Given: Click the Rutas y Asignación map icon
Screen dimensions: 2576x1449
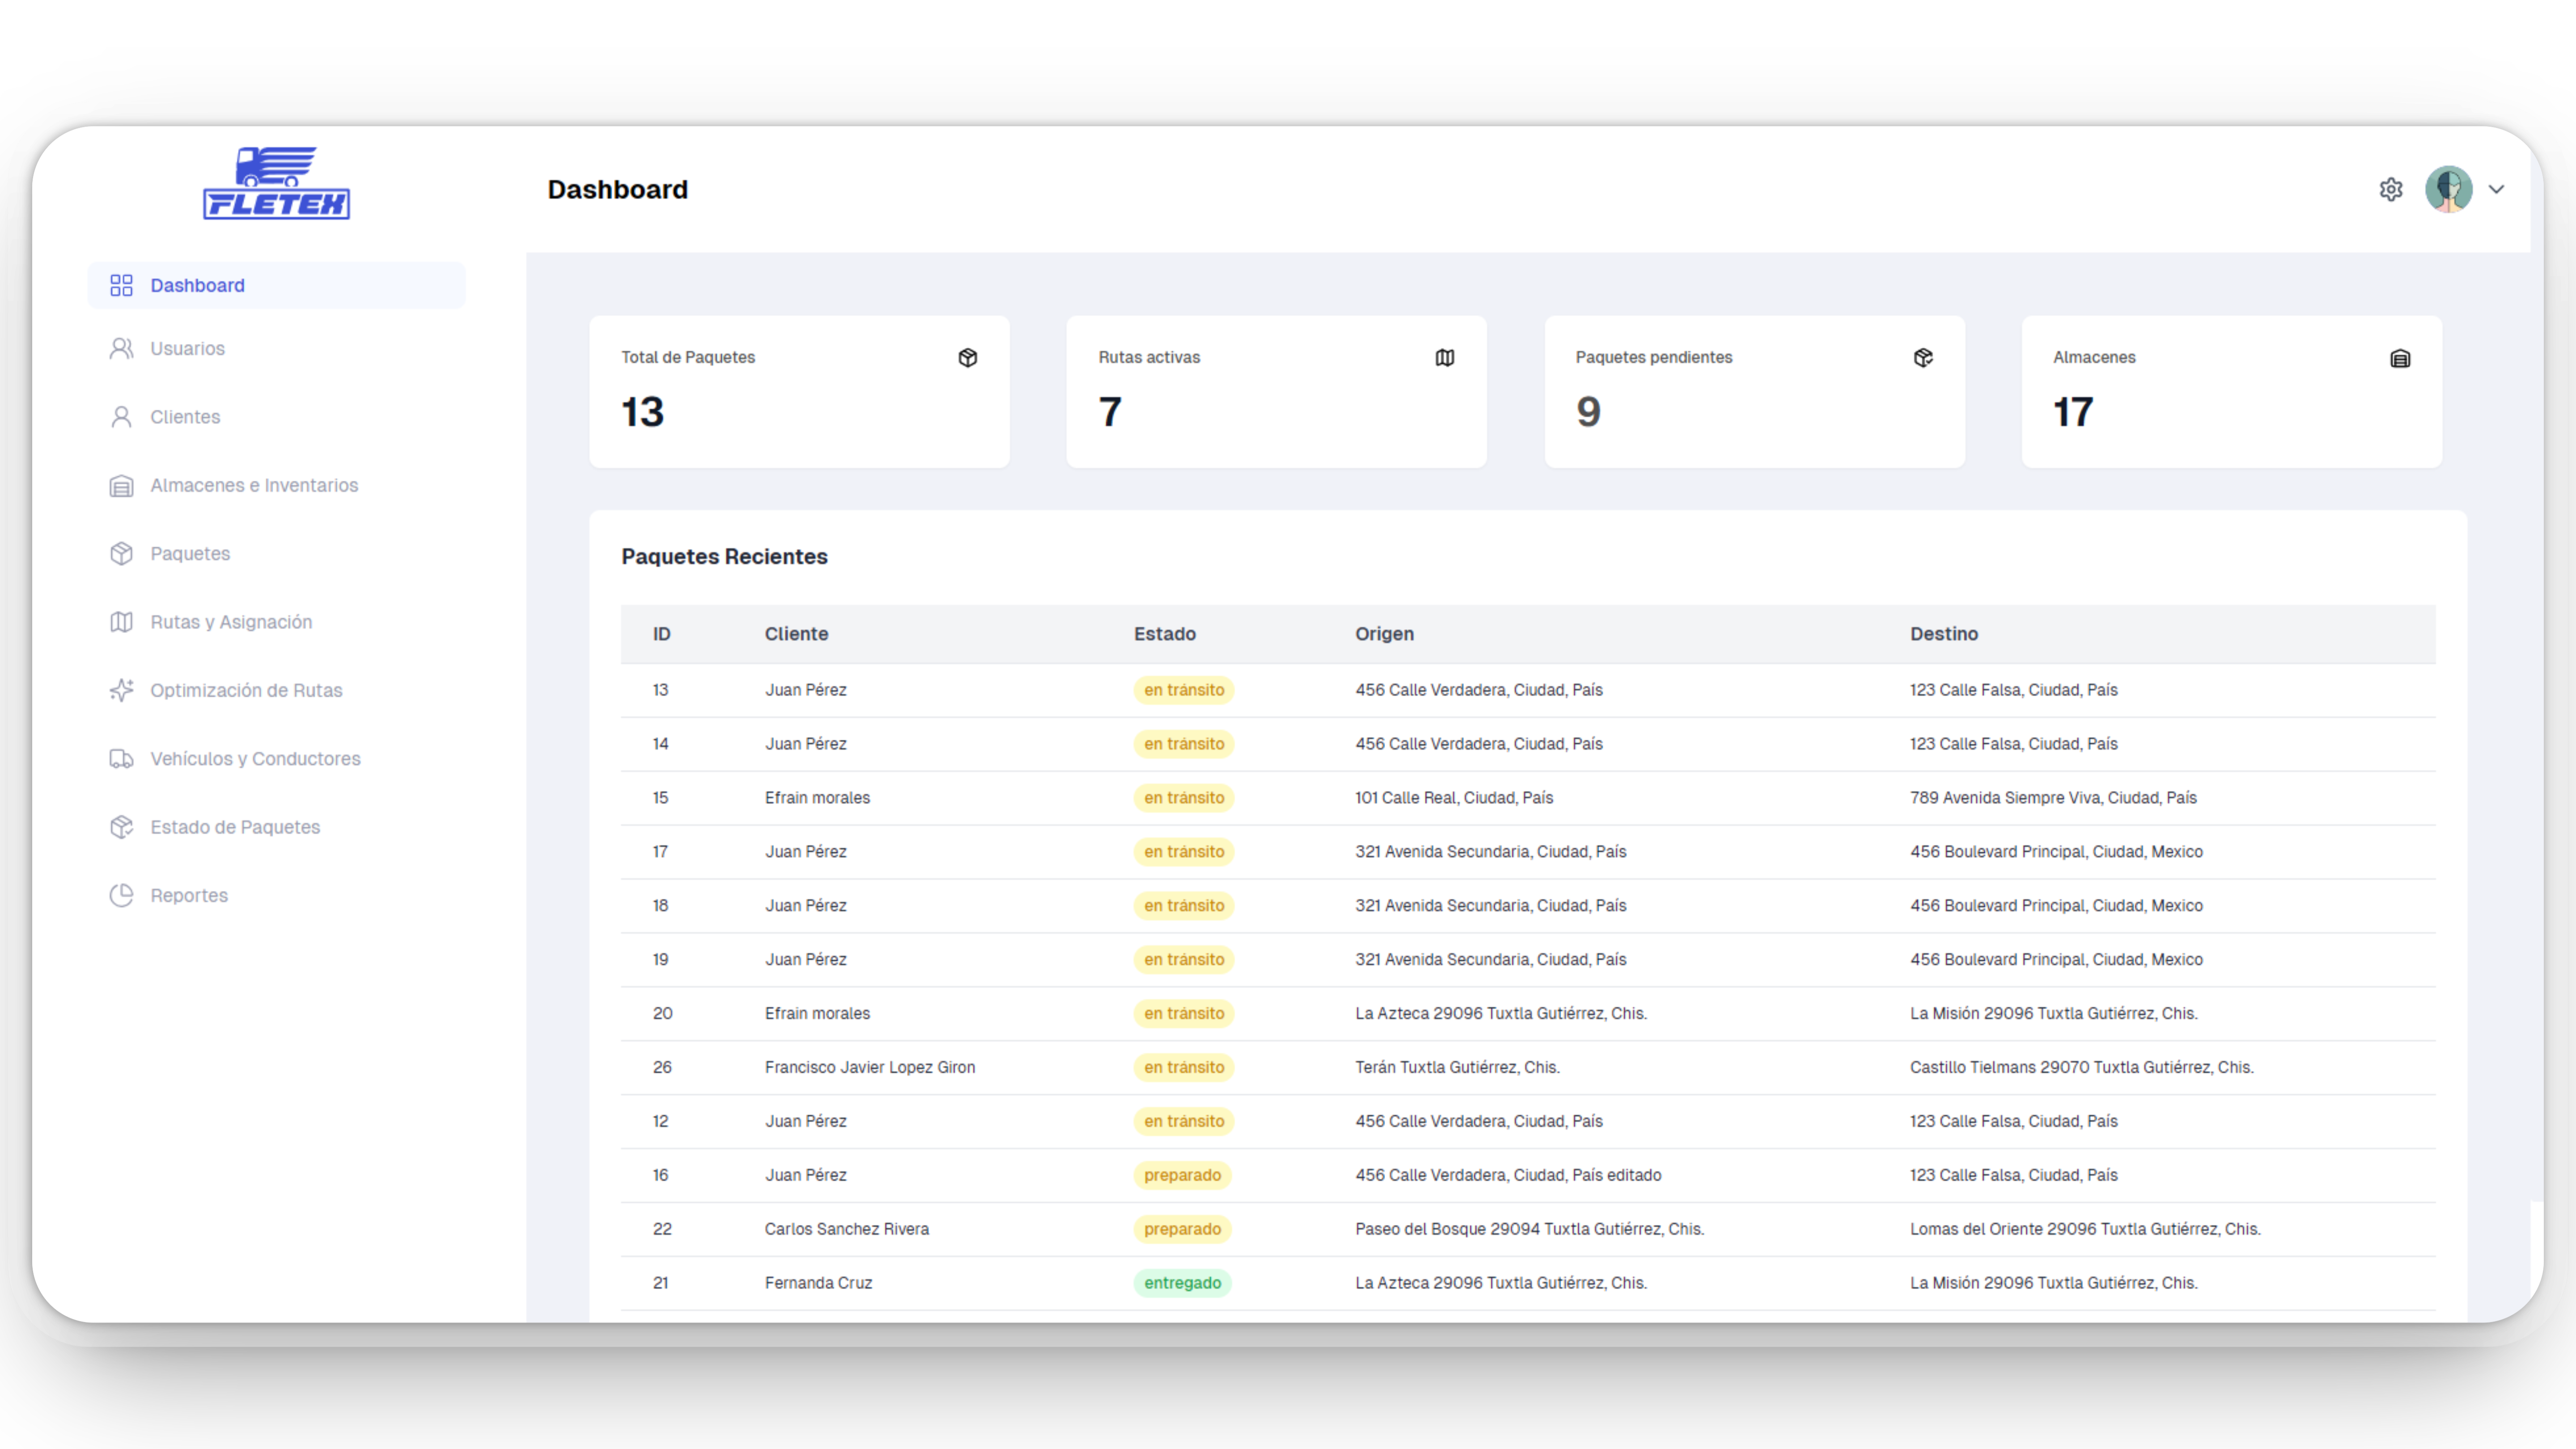Looking at the screenshot, I should [x=121, y=622].
